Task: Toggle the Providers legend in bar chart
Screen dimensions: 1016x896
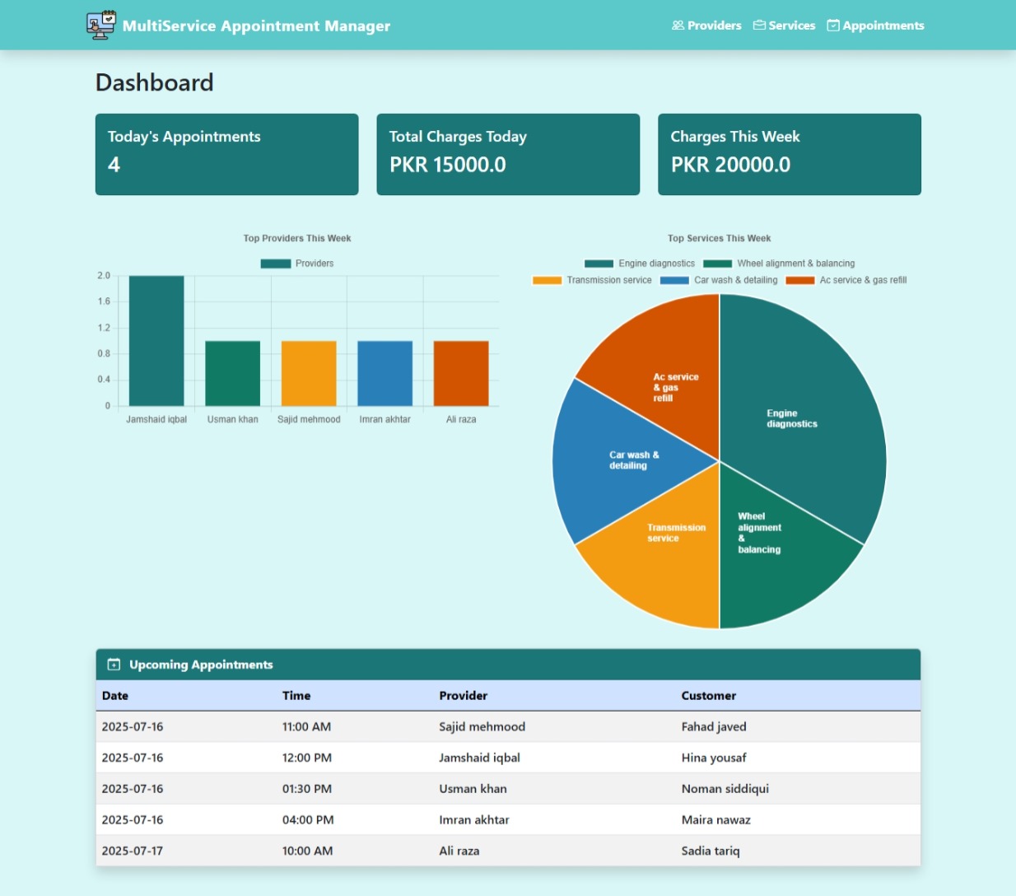Action: [297, 264]
